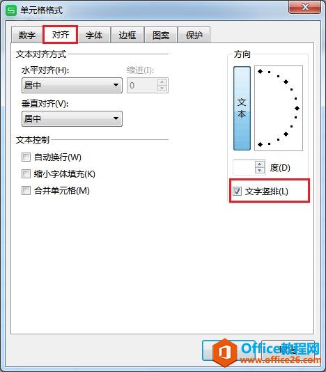Switch to the 保护 tab
Viewport: 326px width, 372px height.
point(194,35)
